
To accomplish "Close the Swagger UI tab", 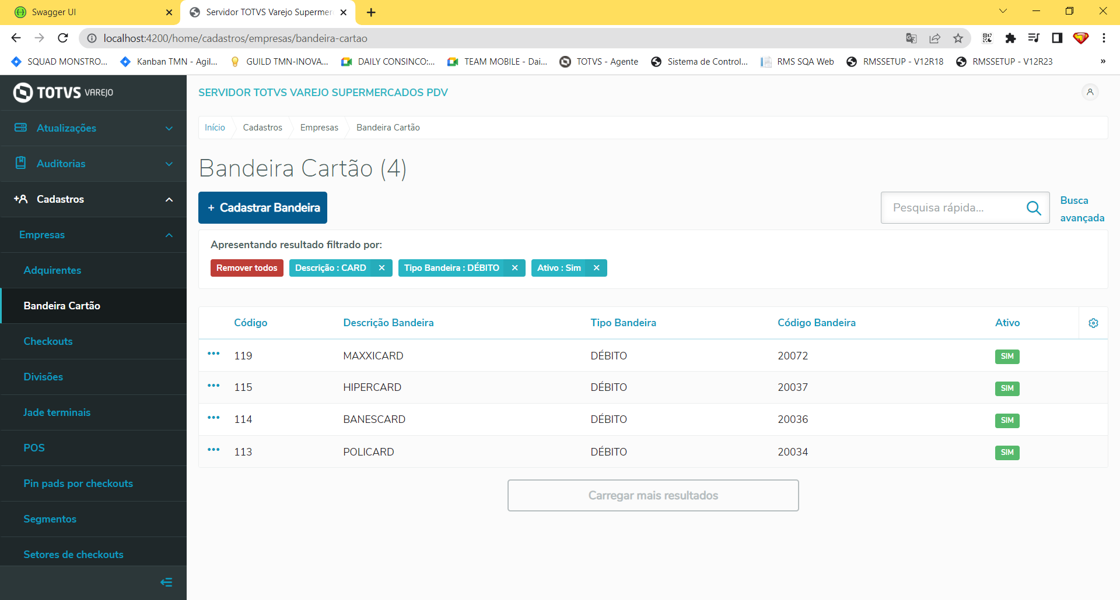I will [169, 12].
